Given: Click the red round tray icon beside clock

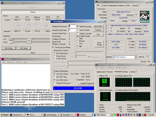Looking at the screenshot, I should pos(145,115).
